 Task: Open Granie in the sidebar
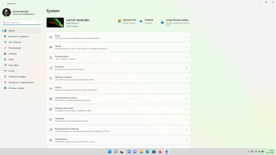coord(21,71)
